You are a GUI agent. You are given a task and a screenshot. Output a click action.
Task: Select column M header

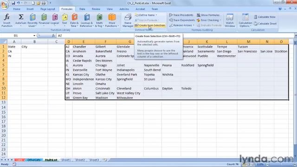pos(248,42)
